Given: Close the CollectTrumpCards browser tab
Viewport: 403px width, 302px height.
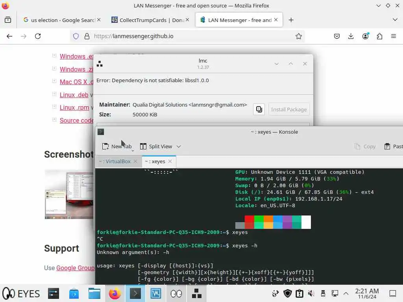Looking at the screenshot, I should tap(187, 20).
